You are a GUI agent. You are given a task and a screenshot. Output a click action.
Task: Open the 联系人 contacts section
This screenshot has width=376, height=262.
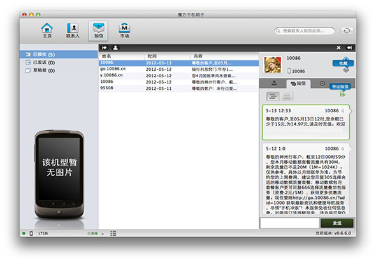click(x=73, y=31)
